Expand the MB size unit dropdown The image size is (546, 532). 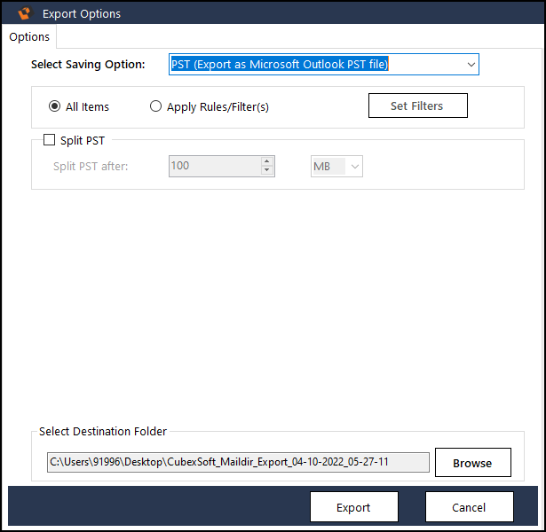[336, 166]
